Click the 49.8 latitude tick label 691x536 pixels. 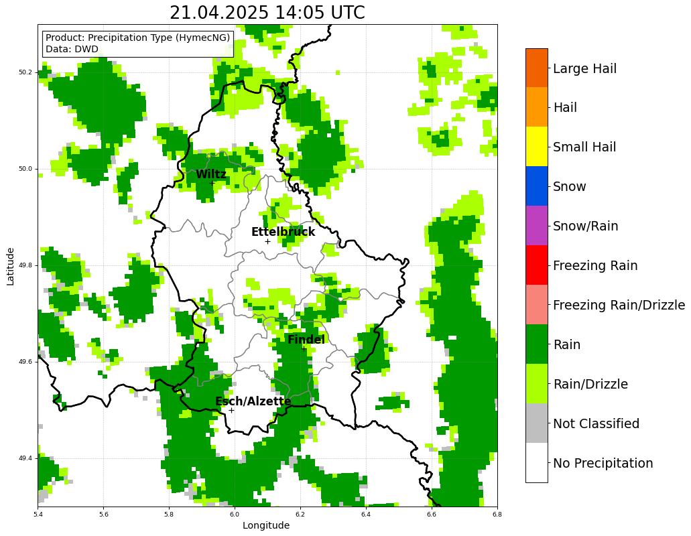pyautogui.click(x=25, y=265)
